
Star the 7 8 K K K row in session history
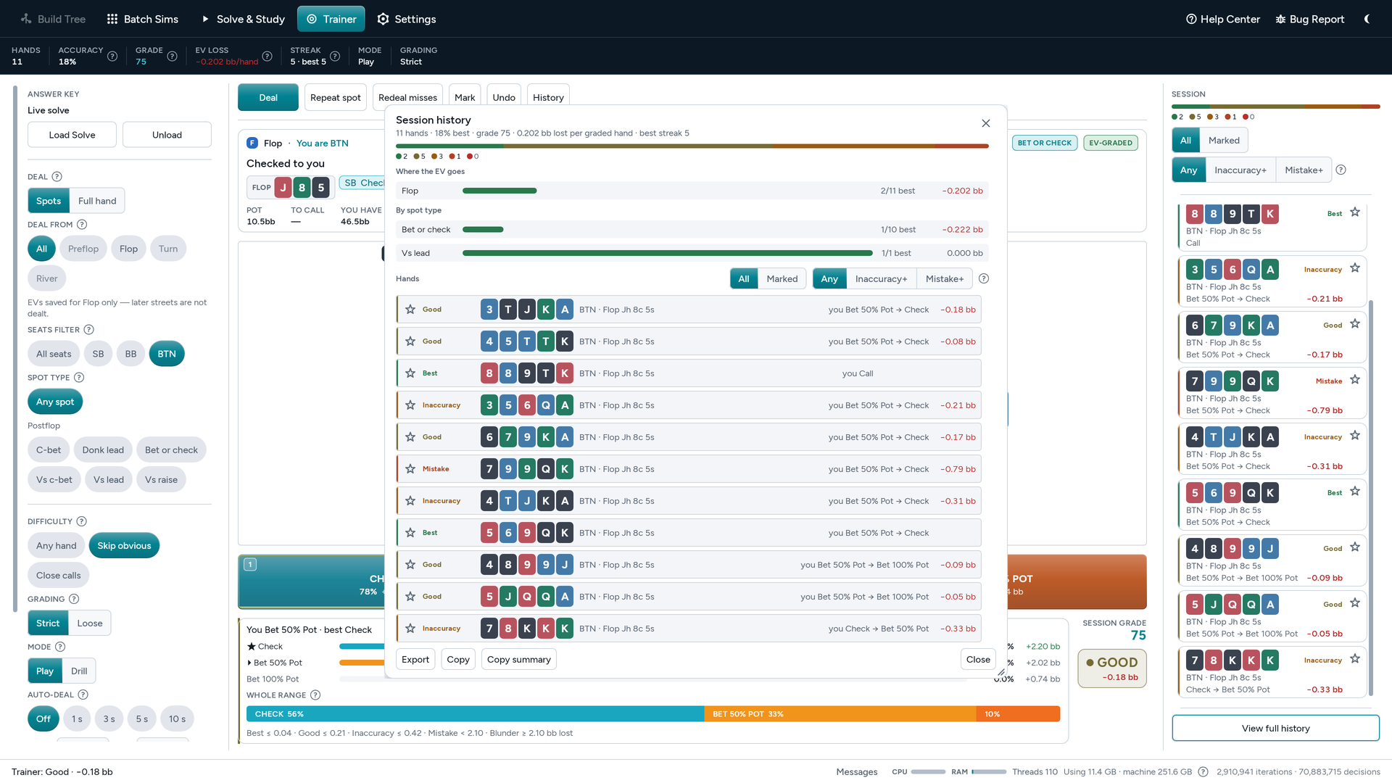tap(410, 629)
